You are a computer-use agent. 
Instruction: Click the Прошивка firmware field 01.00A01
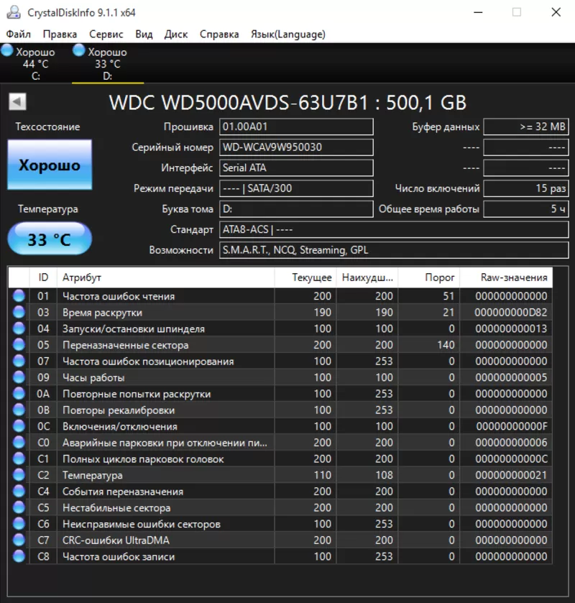coord(295,127)
